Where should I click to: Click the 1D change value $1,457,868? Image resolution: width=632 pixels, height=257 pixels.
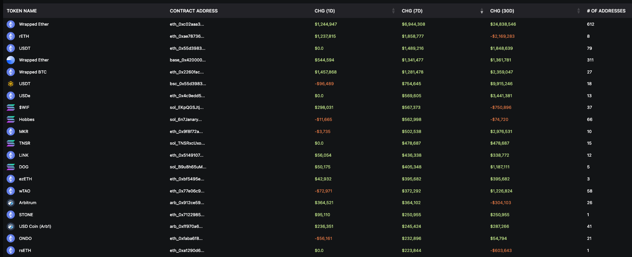click(x=326, y=72)
